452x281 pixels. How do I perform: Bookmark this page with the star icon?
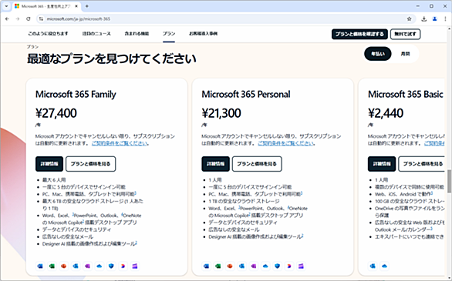(x=409, y=19)
